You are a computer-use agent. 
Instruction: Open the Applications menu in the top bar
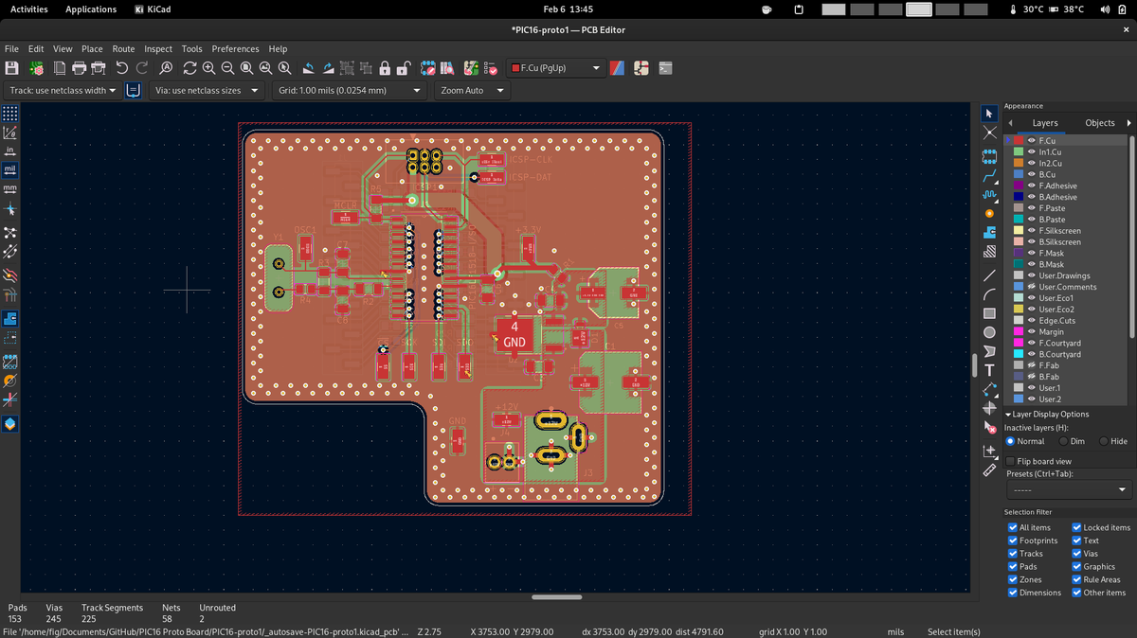[x=91, y=9]
